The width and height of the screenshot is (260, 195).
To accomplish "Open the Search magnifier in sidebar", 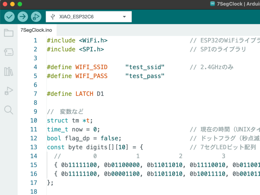I will click(8, 110).
